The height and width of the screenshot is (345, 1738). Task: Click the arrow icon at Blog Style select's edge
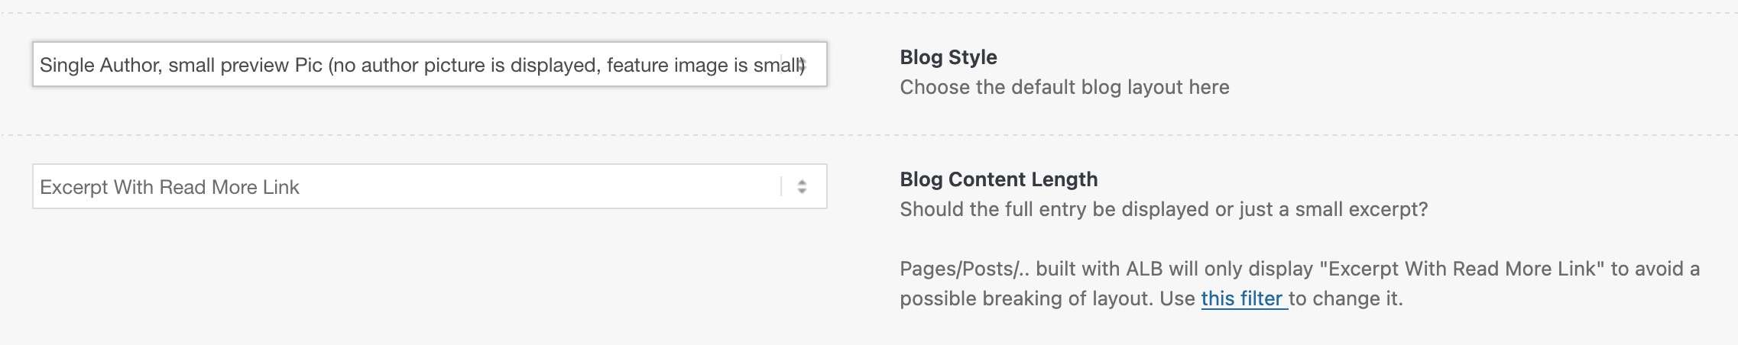pos(802,65)
